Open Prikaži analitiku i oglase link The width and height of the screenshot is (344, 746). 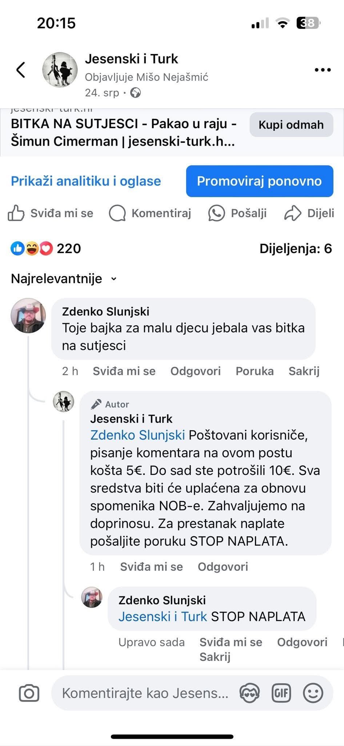coord(86,181)
